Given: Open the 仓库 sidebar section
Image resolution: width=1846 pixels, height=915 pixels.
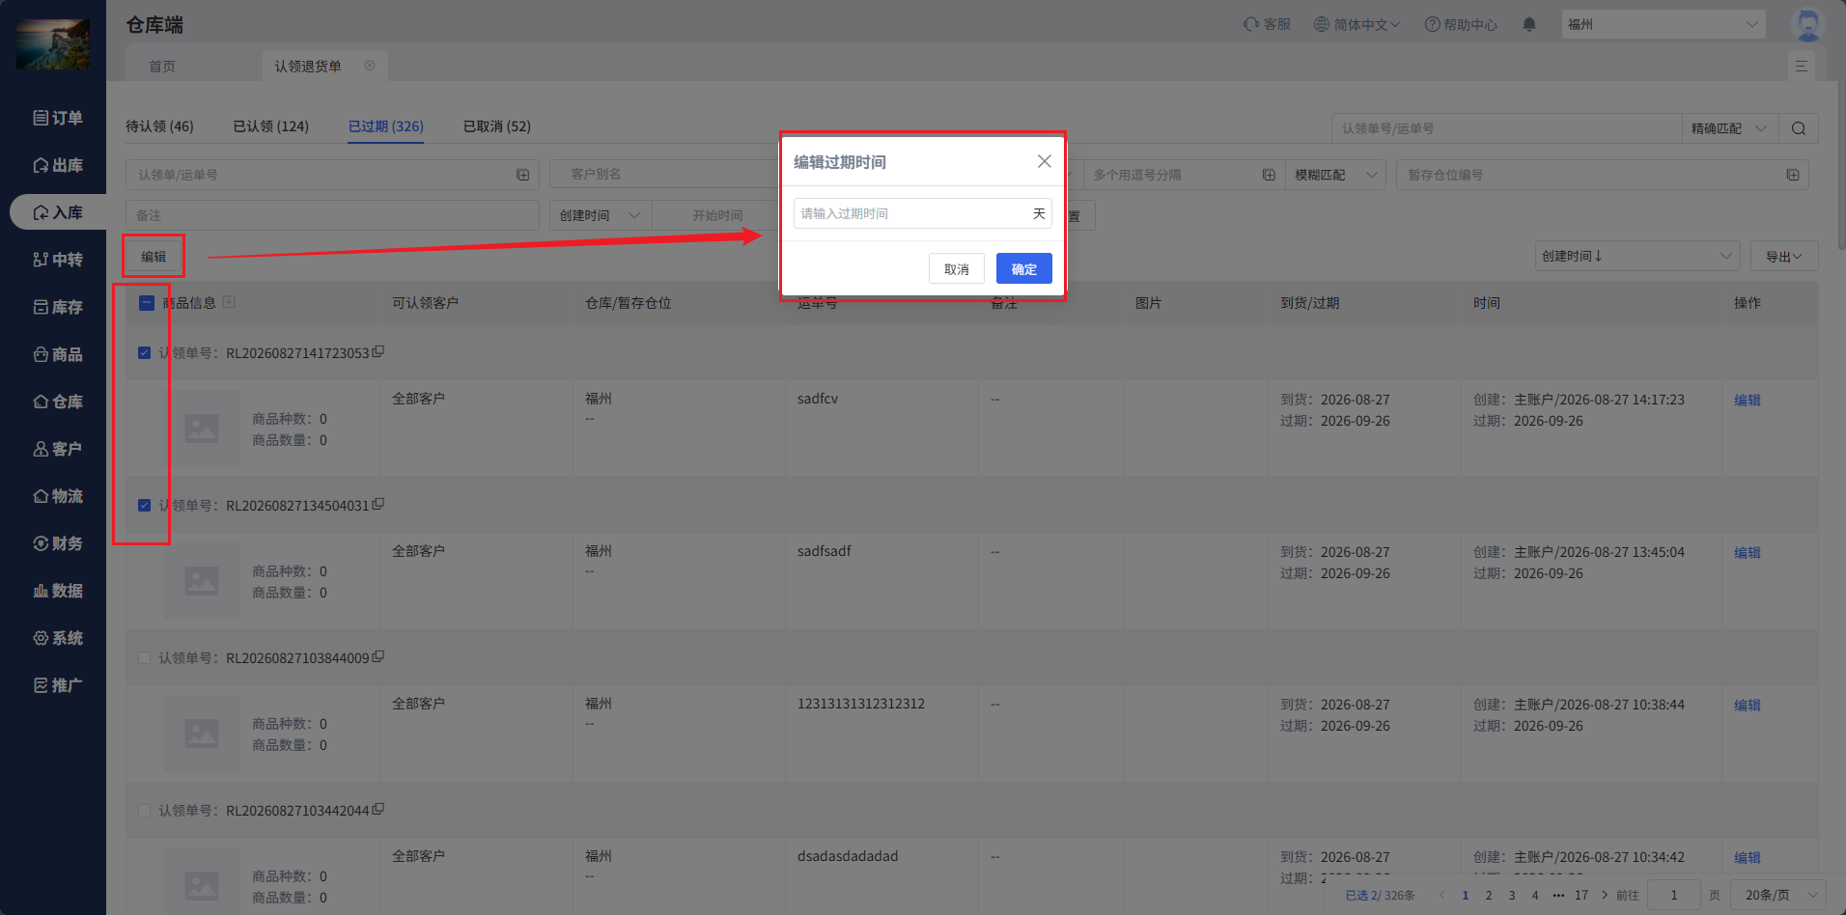Looking at the screenshot, I should point(57,402).
